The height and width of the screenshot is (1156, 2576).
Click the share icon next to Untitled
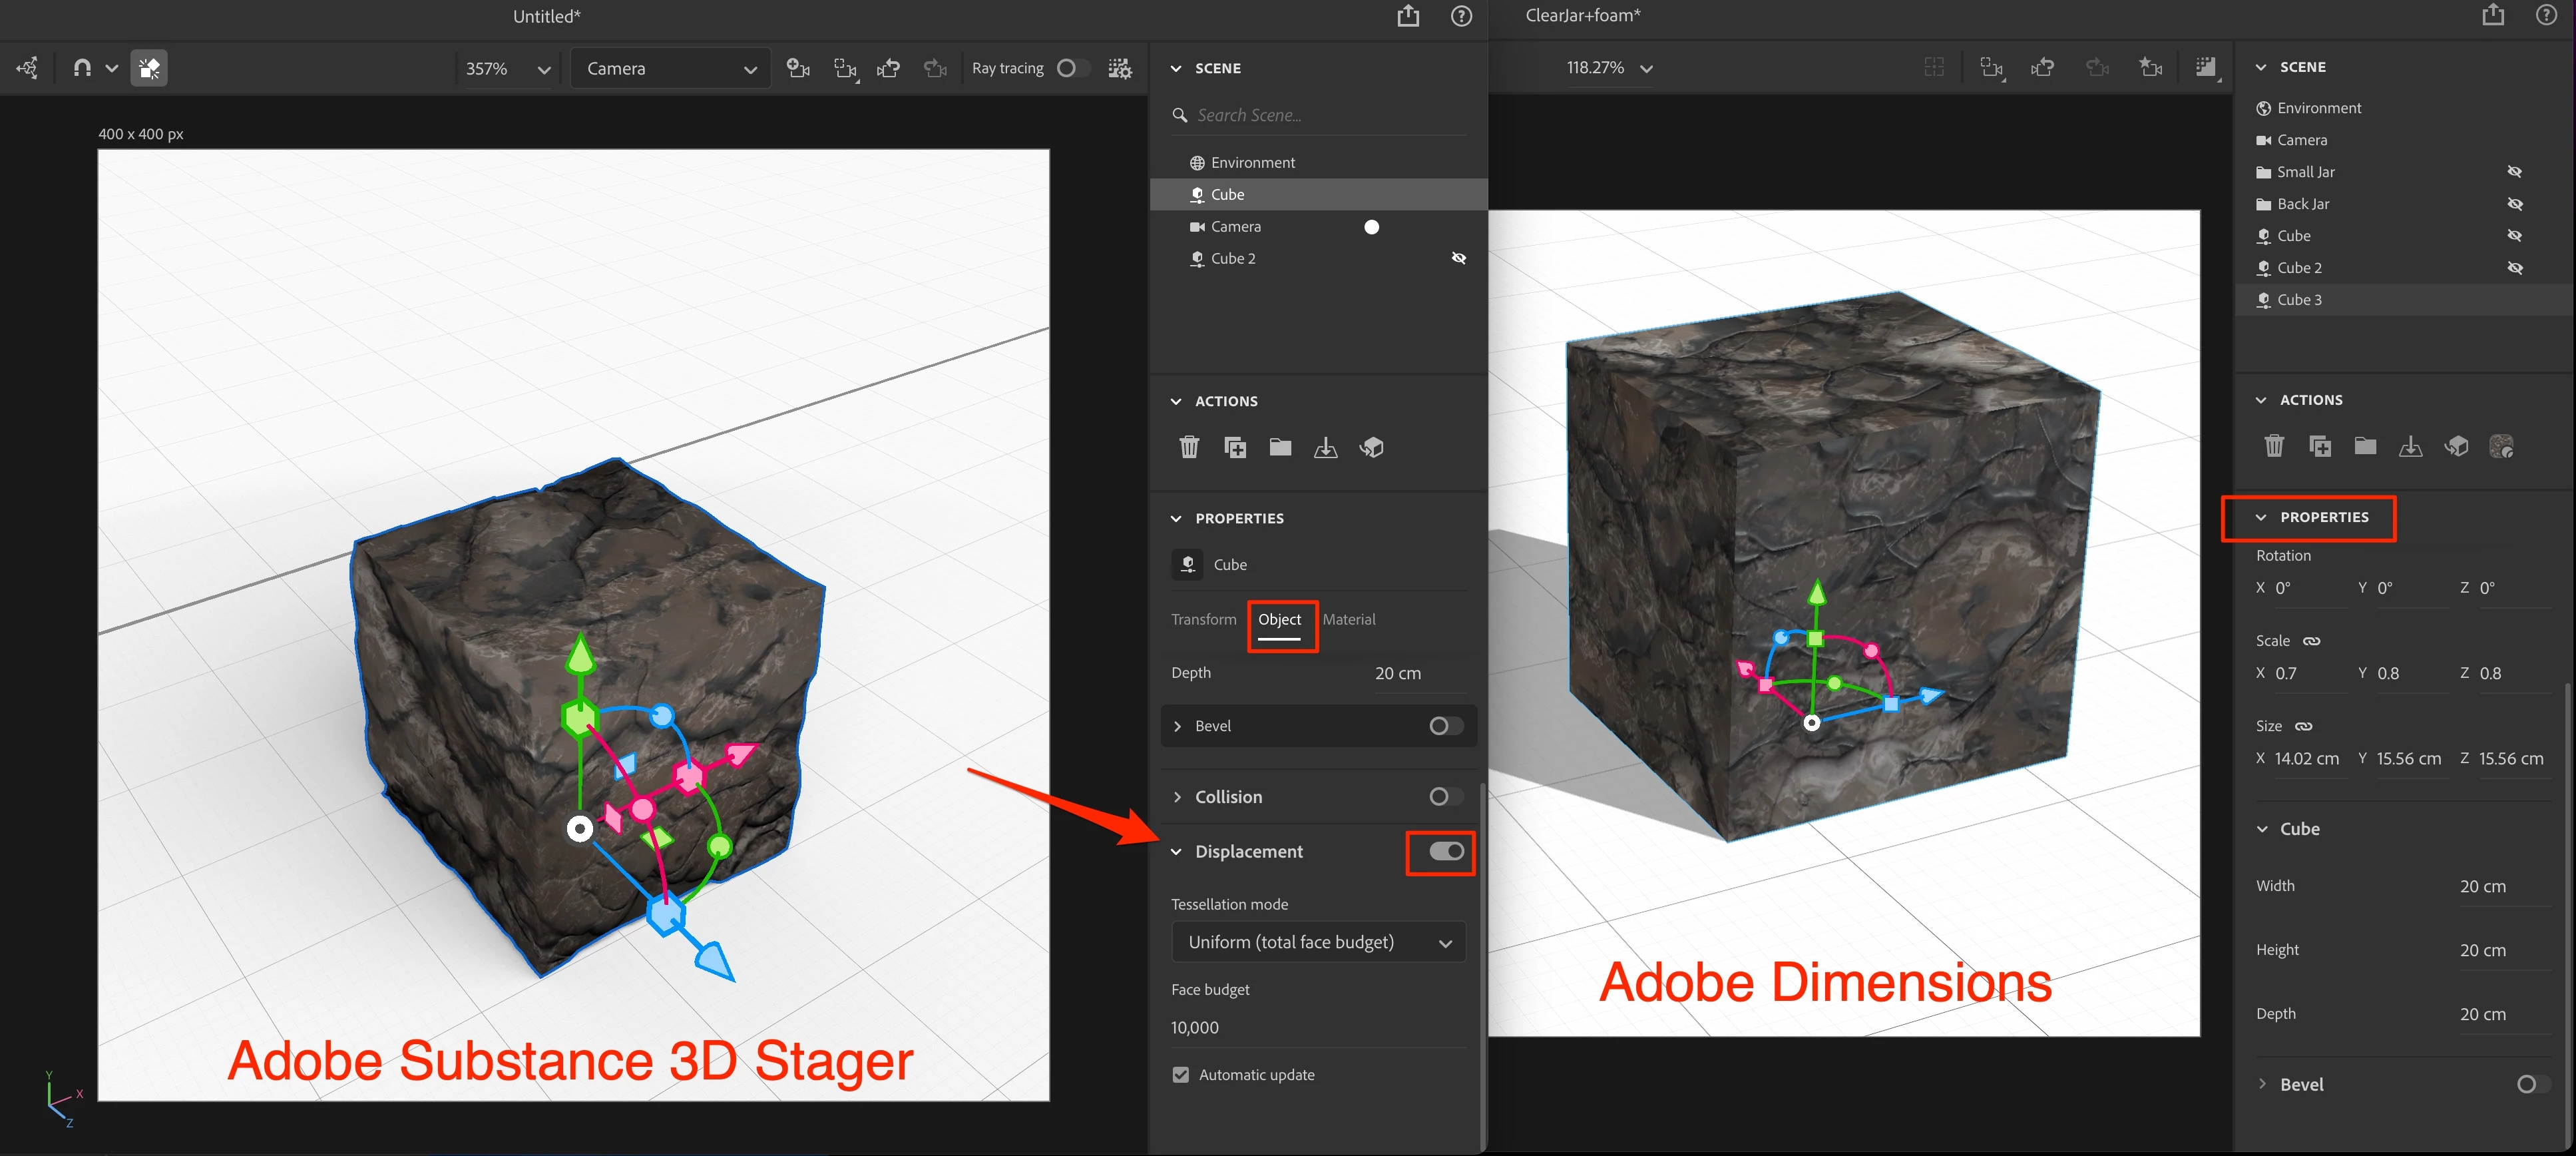tap(1408, 16)
